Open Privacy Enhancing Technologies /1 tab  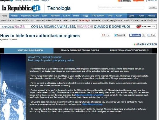[80, 50]
